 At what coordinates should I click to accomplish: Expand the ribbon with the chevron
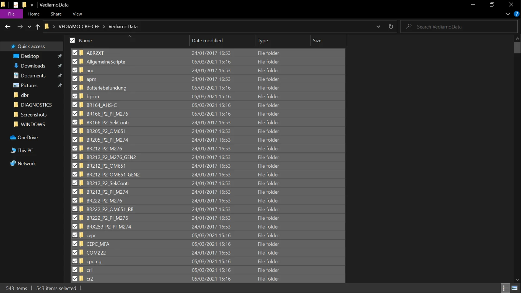508,14
